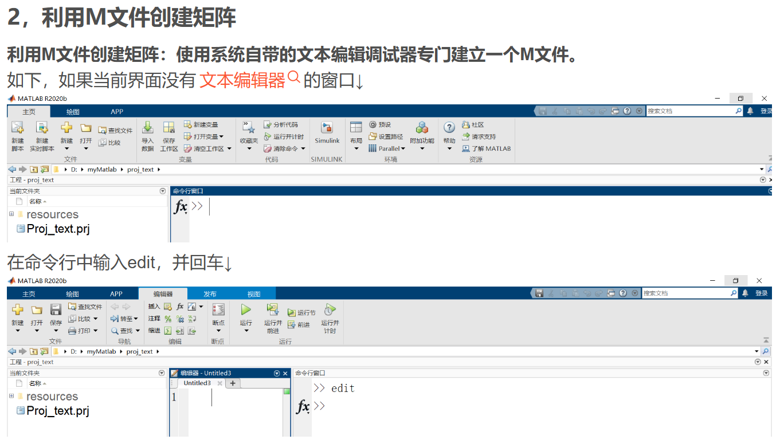Click browse-for-folder icon in lower window address bar
This screenshot has height=447, width=780.
click(x=44, y=351)
